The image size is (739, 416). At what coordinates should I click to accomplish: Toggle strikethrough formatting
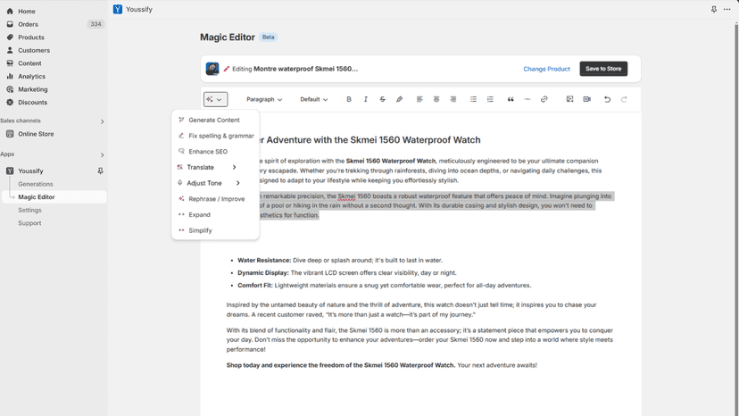(382, 99)
